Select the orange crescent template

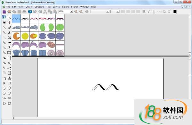pos(16,36)
